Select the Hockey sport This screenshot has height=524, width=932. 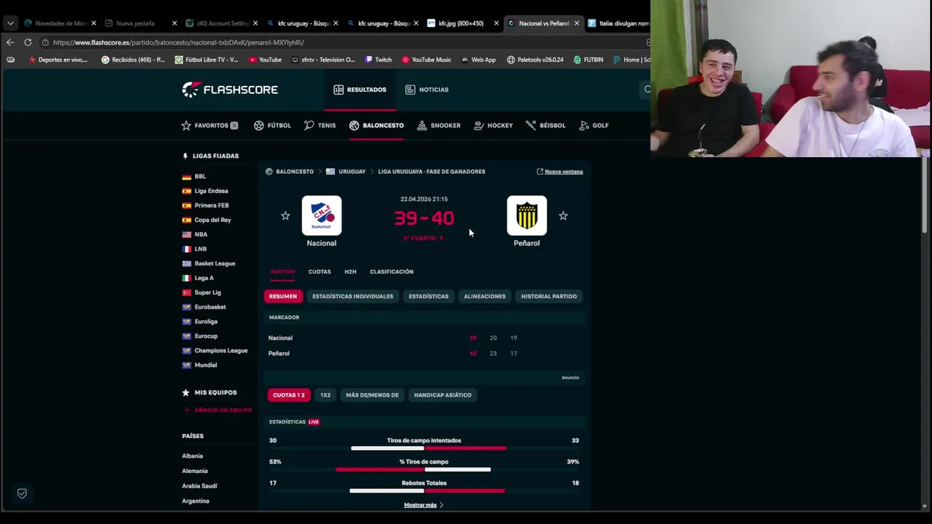pos(493,125)
